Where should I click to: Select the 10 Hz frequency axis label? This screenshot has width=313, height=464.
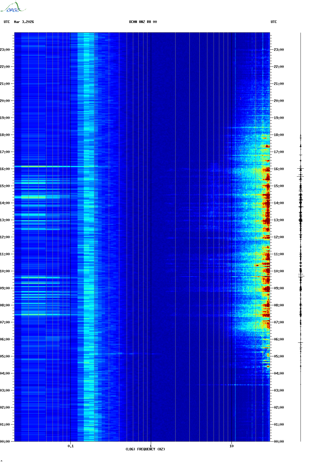tap(231, 446)
